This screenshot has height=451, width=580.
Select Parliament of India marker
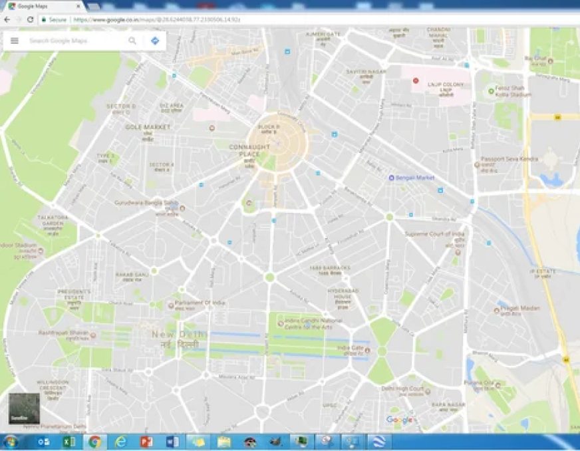point(171,305)
